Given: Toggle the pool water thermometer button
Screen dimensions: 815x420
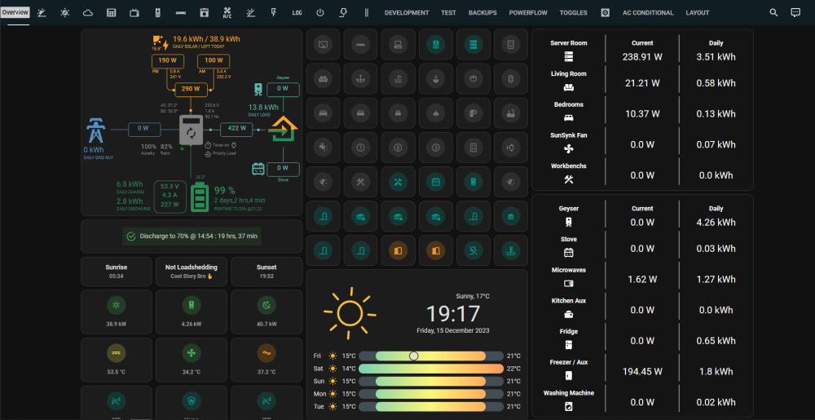Looking at the screenshot, I should (510, 251).
